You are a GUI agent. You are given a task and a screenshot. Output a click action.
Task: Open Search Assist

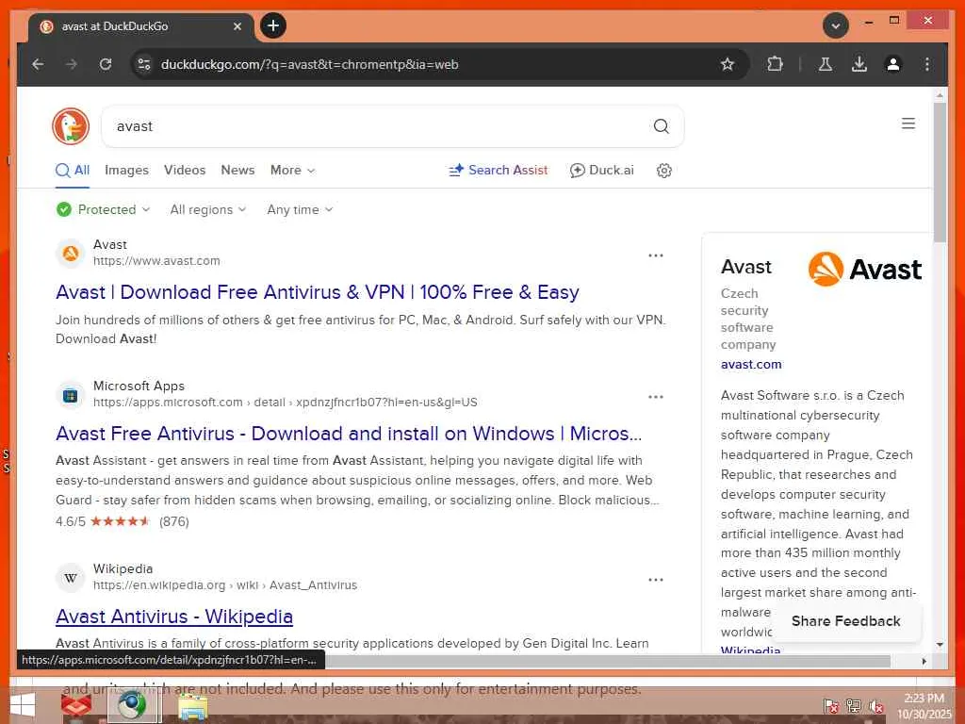499,171
